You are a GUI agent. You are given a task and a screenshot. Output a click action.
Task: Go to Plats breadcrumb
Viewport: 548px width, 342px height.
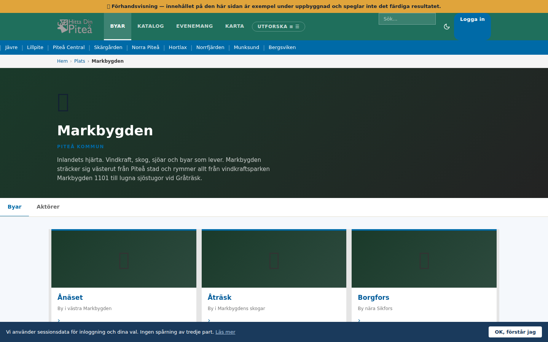pos(80,61)
